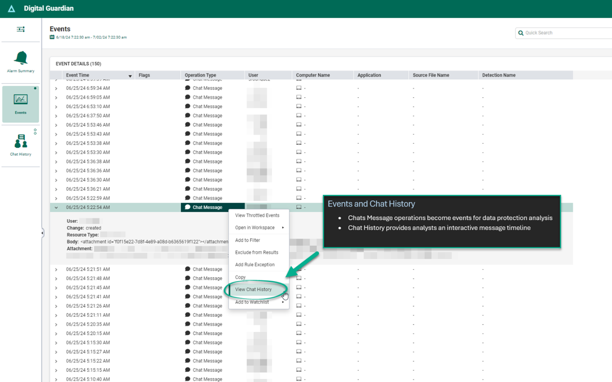Click computer icon in 6:59:05 AM row
Viewport: 612px width, 382px height.
pos(299,97)
